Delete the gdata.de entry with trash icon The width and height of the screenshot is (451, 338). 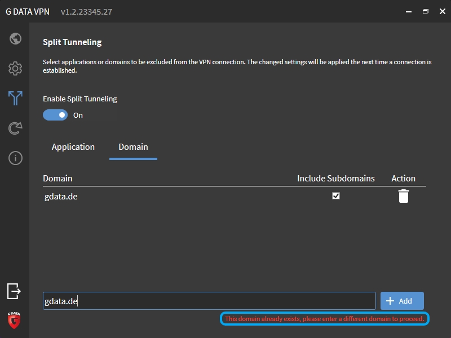point(404,196)
